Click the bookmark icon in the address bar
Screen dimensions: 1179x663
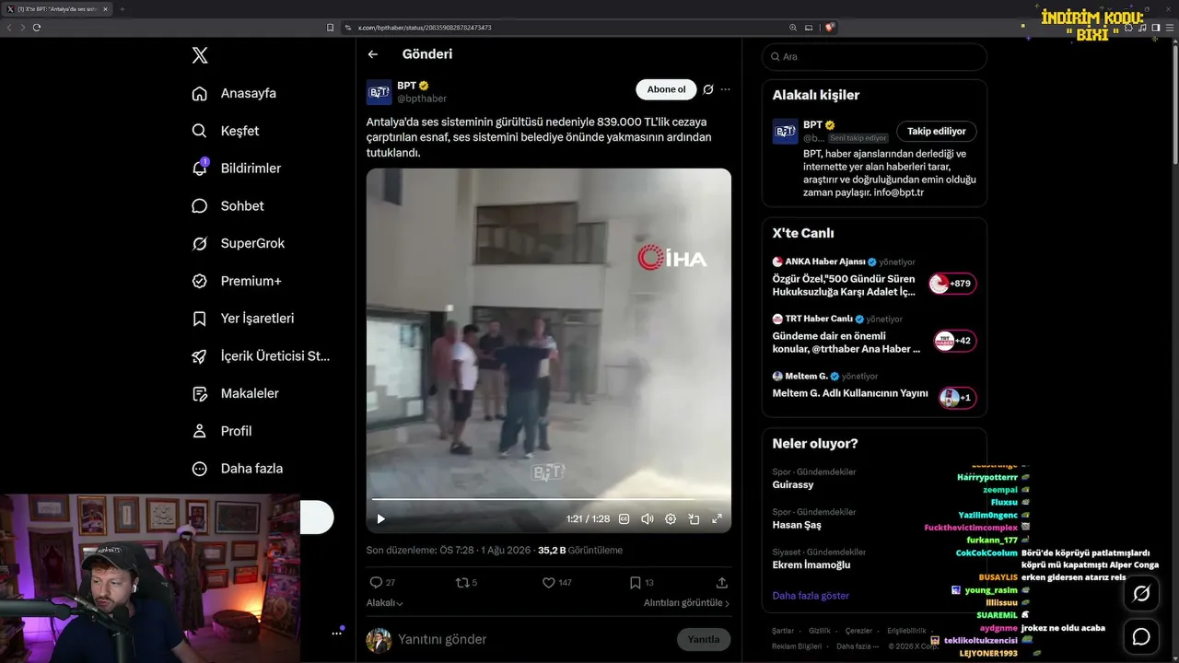(x=330, y=28)
